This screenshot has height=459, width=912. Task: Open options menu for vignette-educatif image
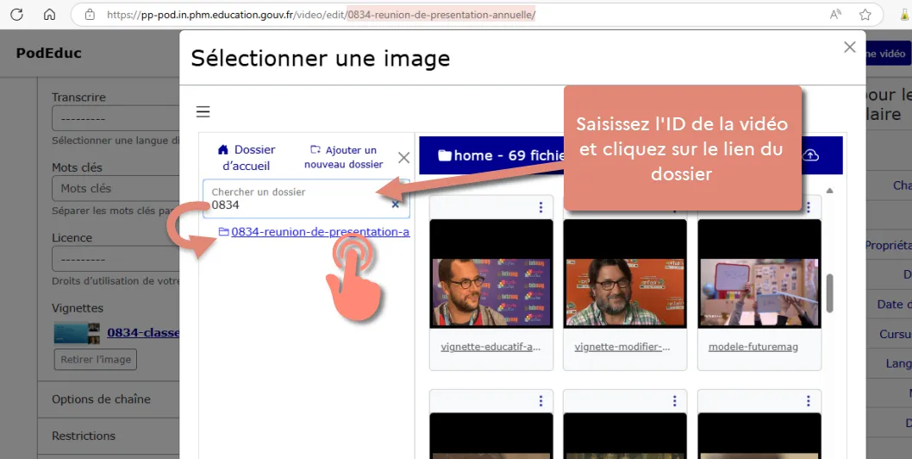click(540, 207)
